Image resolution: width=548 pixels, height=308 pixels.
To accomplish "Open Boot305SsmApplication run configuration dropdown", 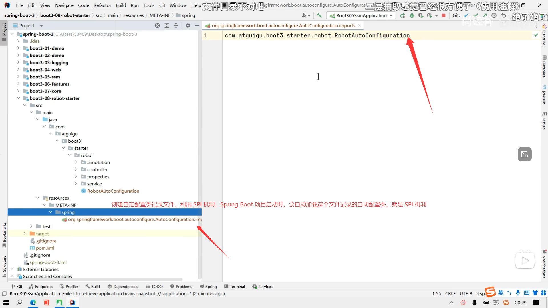I will click(361, 15).
